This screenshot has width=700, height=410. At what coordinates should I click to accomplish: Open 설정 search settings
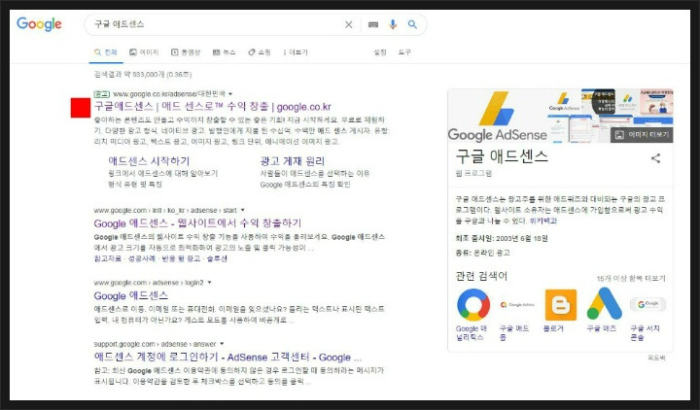click(380, 52)
